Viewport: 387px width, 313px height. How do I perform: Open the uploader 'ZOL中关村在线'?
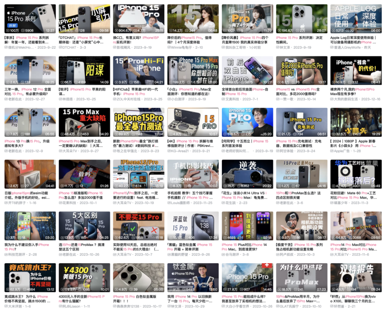point(129,99)
